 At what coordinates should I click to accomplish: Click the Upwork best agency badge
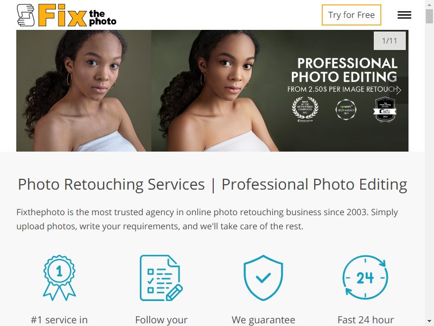pos(346,110)
